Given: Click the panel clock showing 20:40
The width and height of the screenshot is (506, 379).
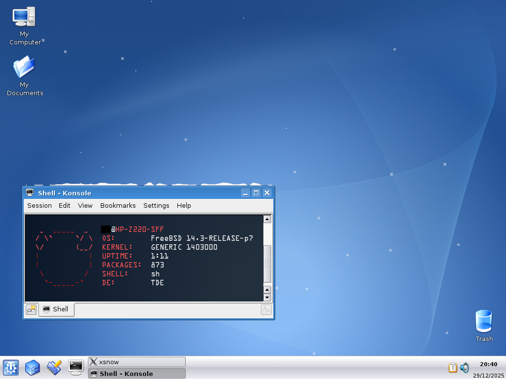Looking at the screenshot, I should (488, 364).
